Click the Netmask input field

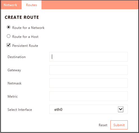(89, 83)
